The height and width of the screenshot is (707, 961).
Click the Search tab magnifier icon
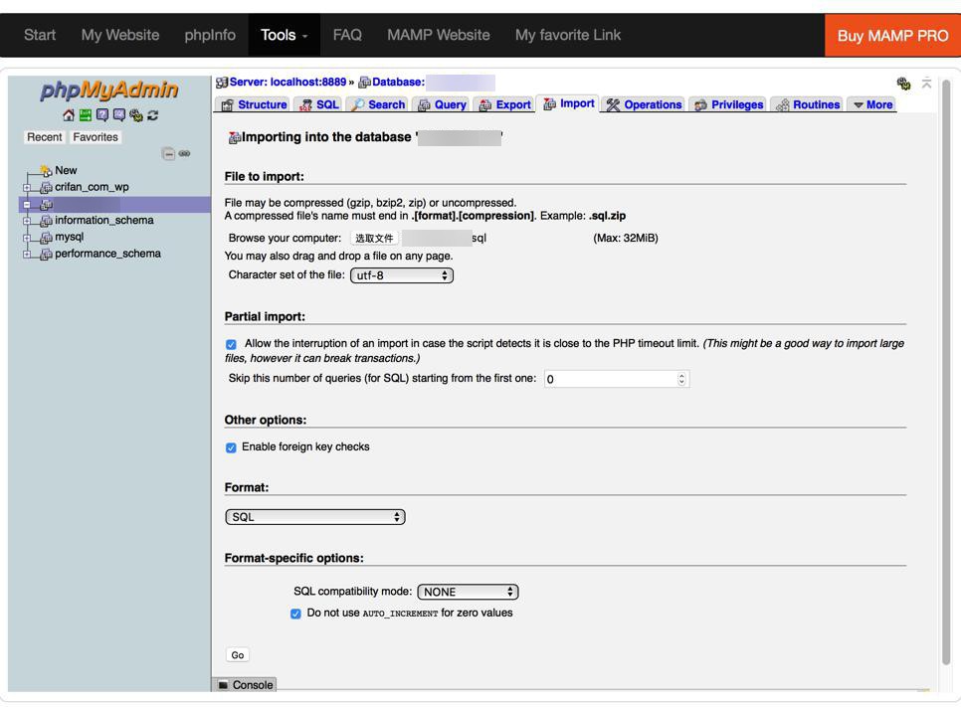tap(358, 104)
